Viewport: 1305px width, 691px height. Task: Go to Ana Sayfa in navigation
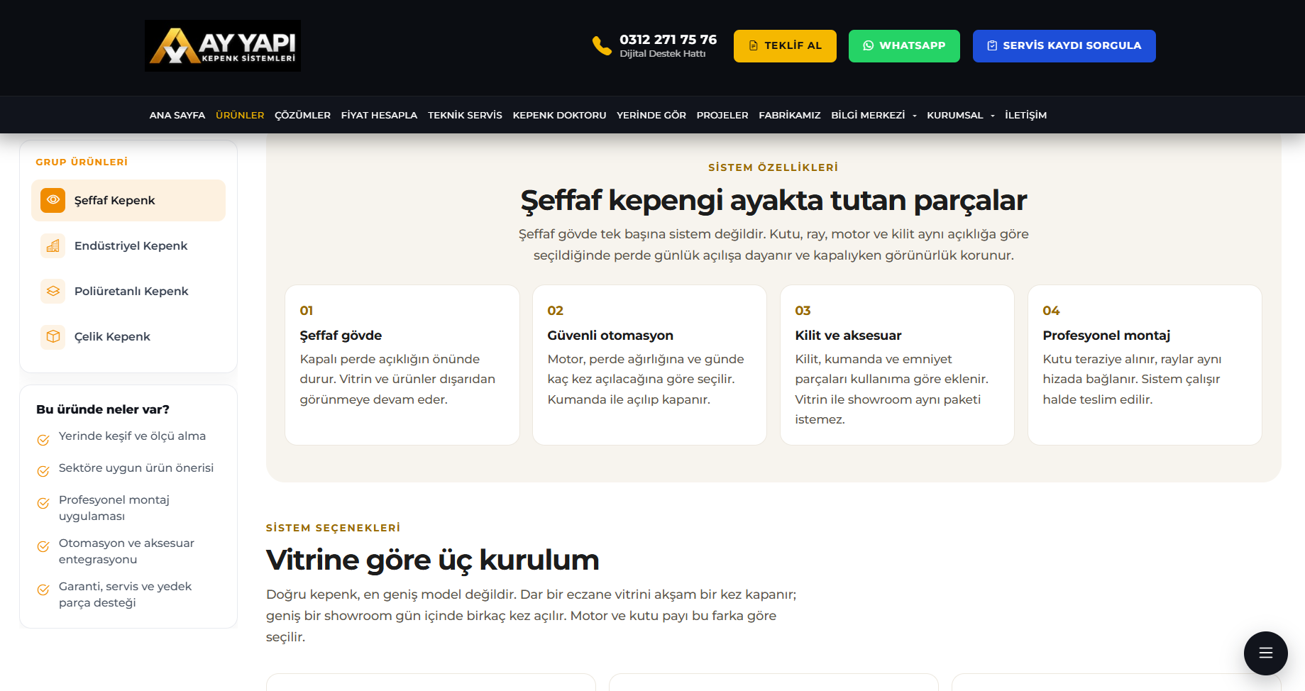coord(177,115)
